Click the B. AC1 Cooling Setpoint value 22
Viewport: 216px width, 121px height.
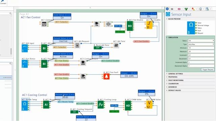[74, 112]
